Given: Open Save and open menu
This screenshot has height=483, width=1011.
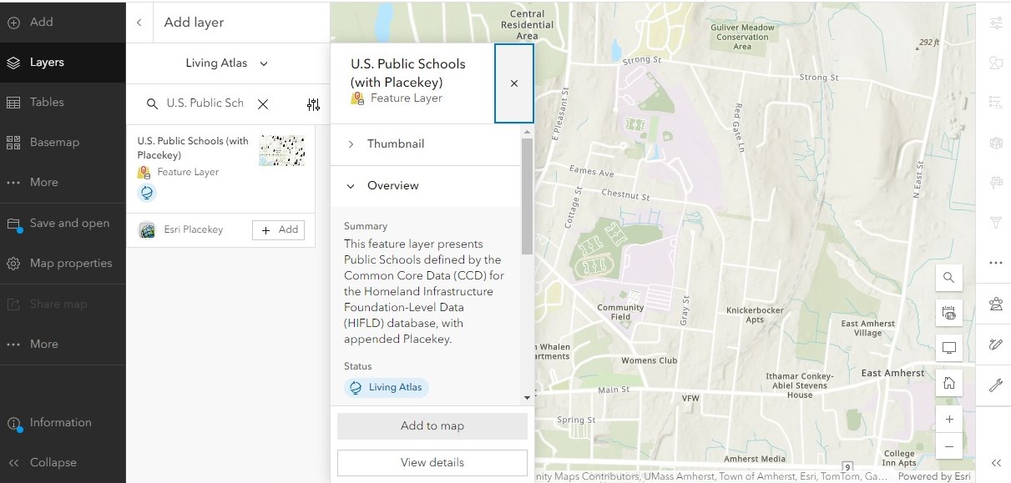Looking at the screenshot, I should click(63, 224).
